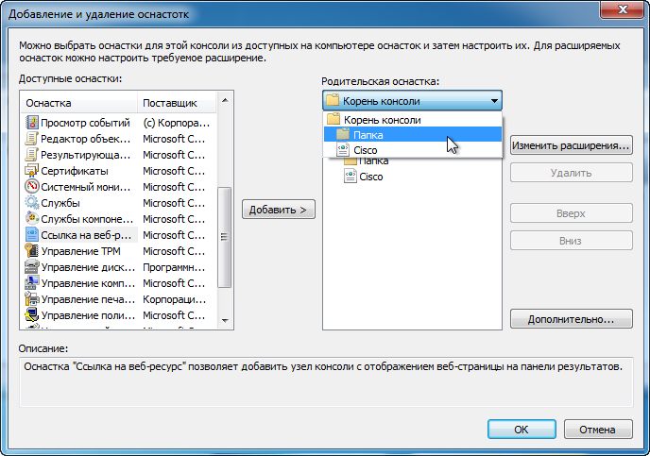
Task: Click the snap-in list scroll-down arrow
Action: pos(225,320)
